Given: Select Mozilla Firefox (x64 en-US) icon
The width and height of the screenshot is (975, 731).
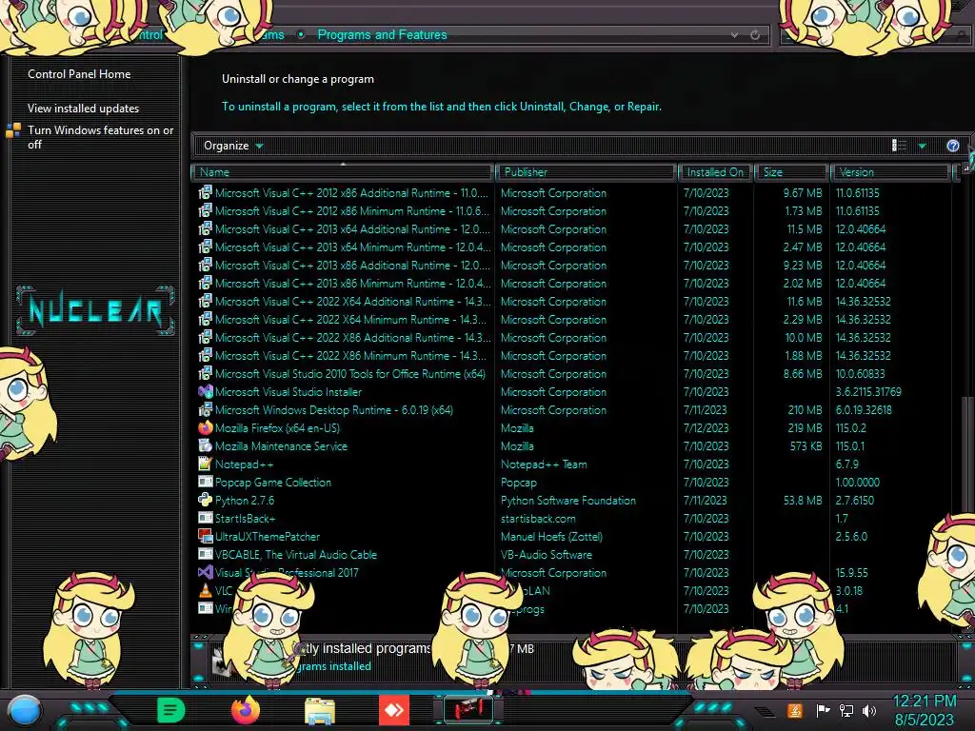Looking at the screenshot, I should coord(206,427).
